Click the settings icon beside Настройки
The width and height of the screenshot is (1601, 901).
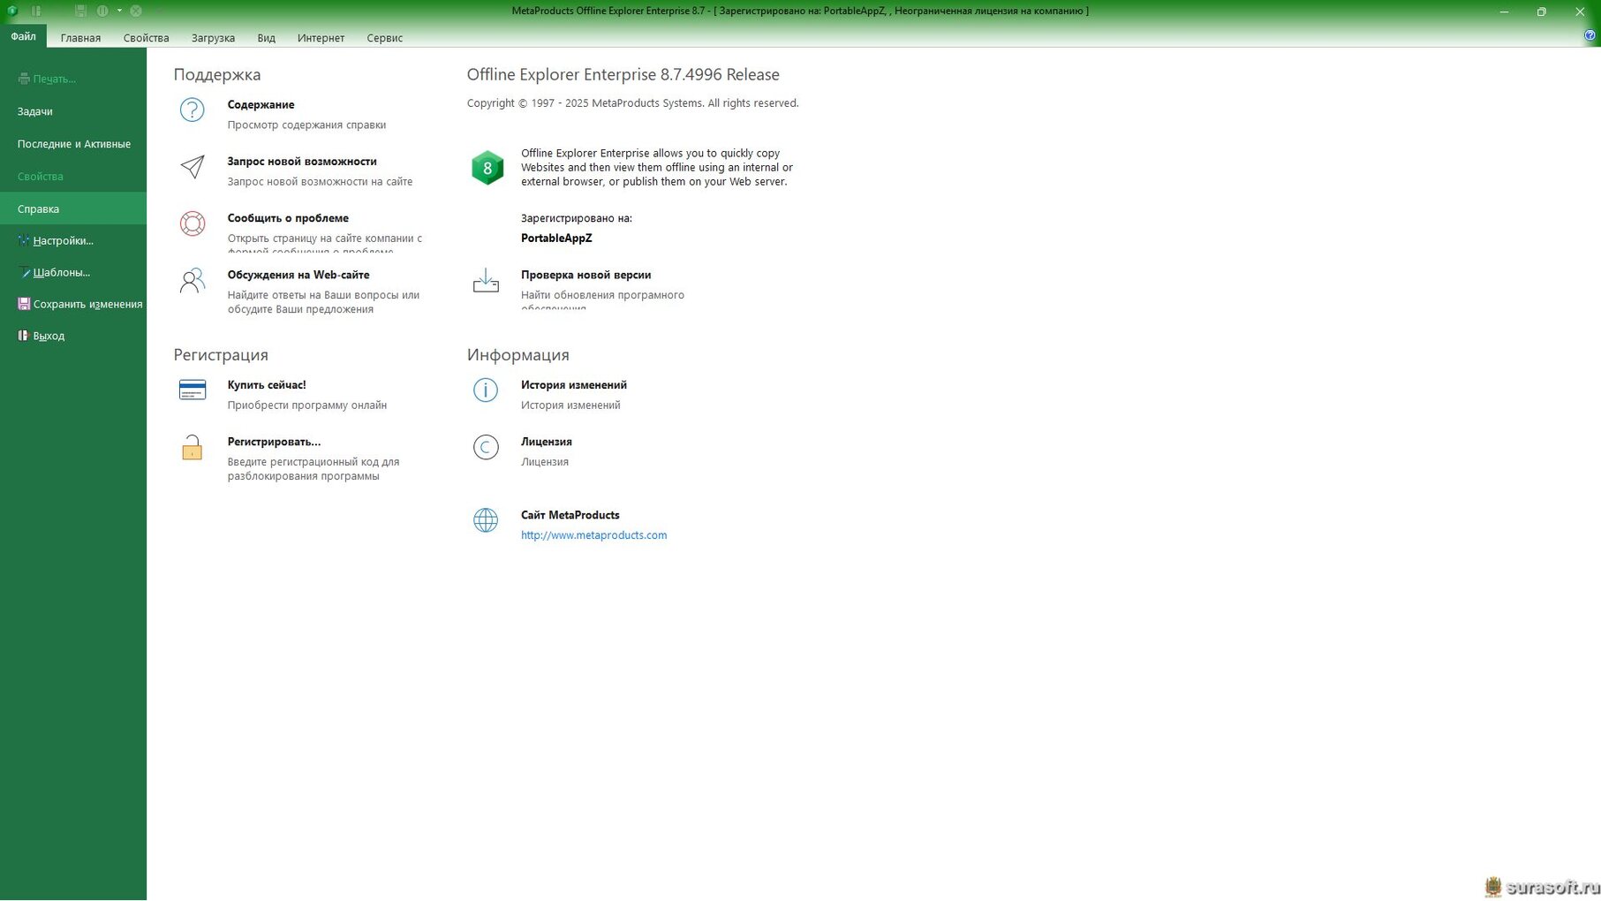pos(24,240)
